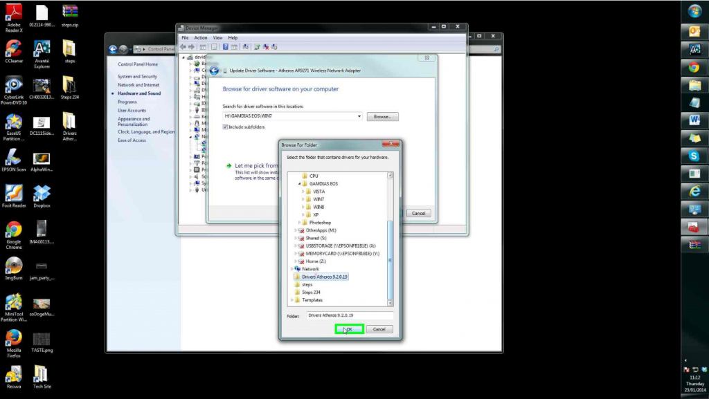Click OK in Browse For Folder dialog
The width and height of the screenshot is (709, 399).
click(349, 329)
